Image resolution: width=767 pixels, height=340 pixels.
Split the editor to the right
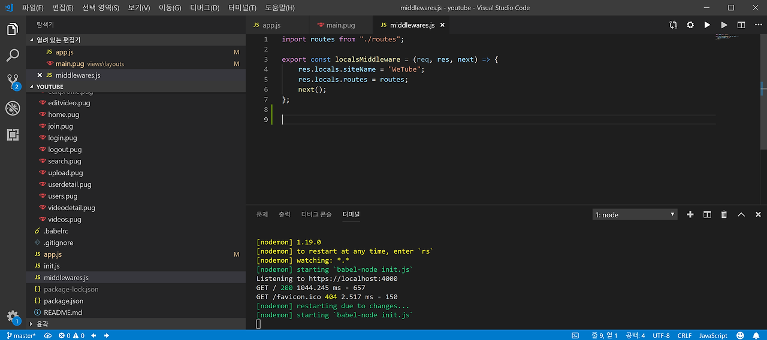(741, 25)
